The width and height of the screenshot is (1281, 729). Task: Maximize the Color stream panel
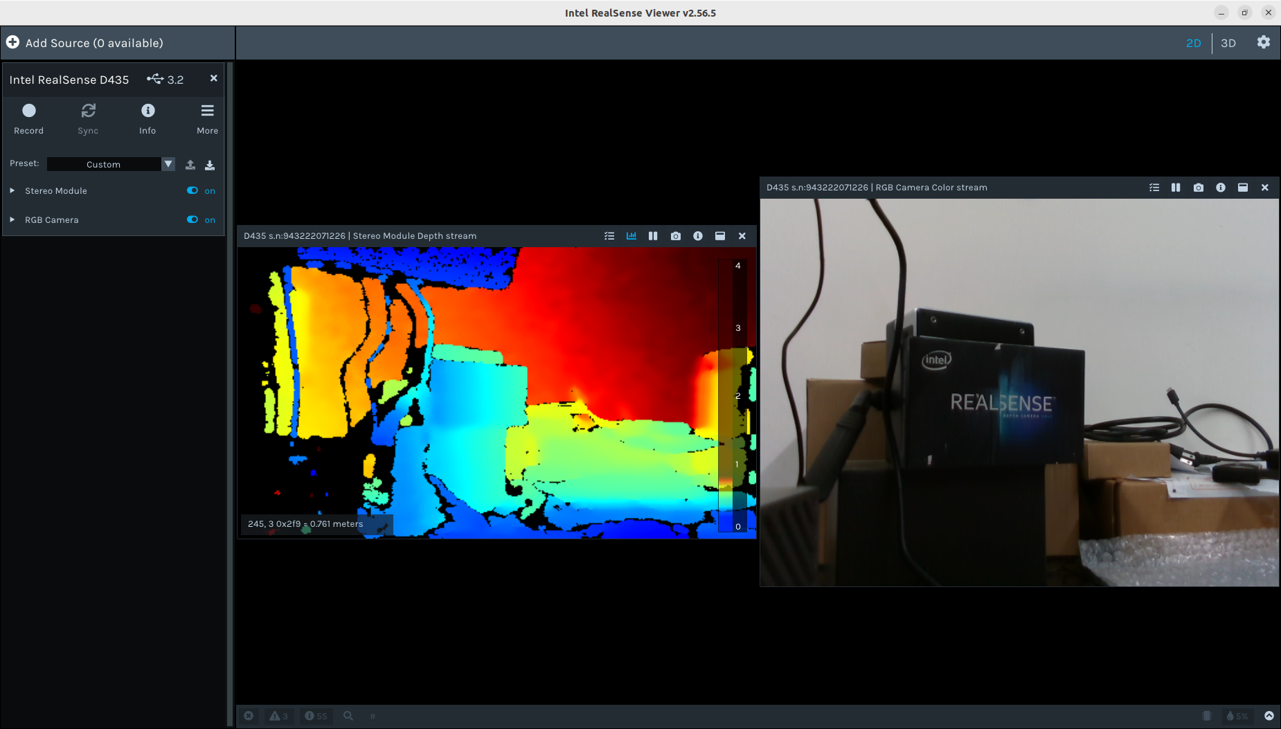(x=1243, y=188)
